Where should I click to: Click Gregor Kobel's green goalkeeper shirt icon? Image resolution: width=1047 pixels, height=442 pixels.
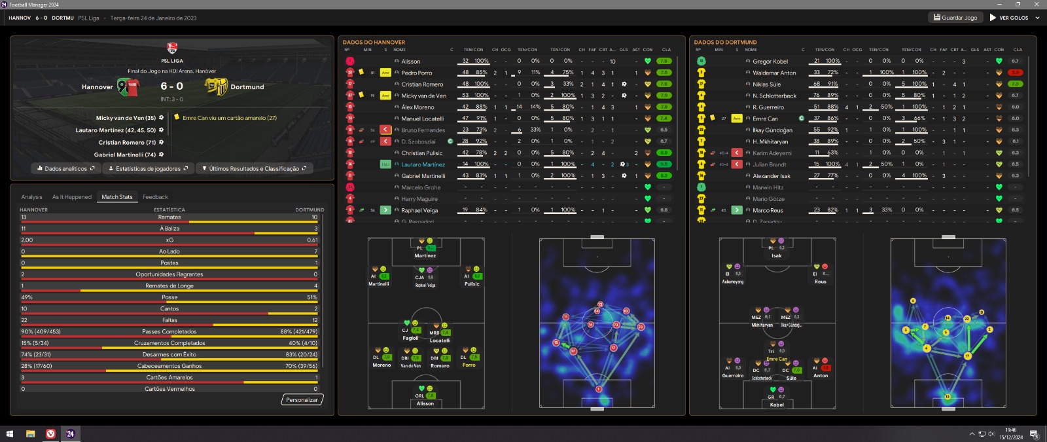pos(701,61)
